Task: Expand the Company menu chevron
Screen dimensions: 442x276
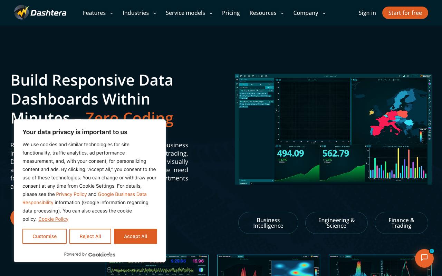Action: pos(324,13)
